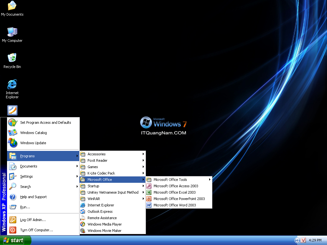Click the UniKey V icon in system tray
Screen dimensions: 327x245
(x=303, y=240)
